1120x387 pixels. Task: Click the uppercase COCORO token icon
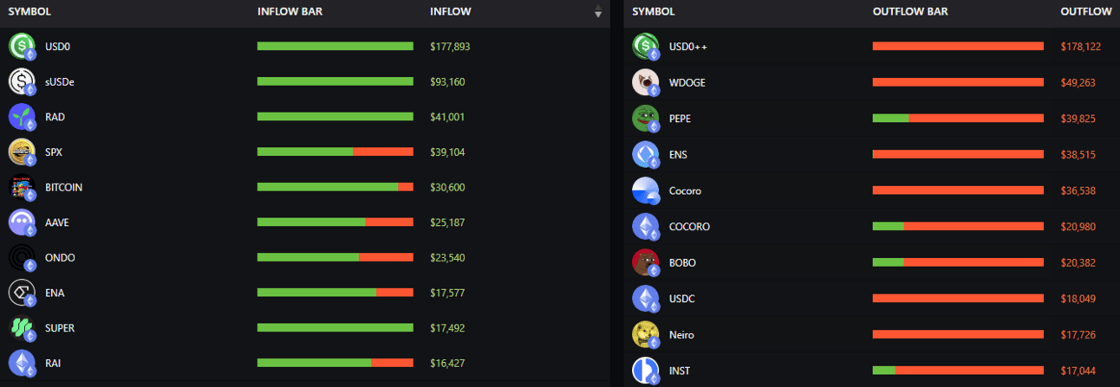point(646,226)
